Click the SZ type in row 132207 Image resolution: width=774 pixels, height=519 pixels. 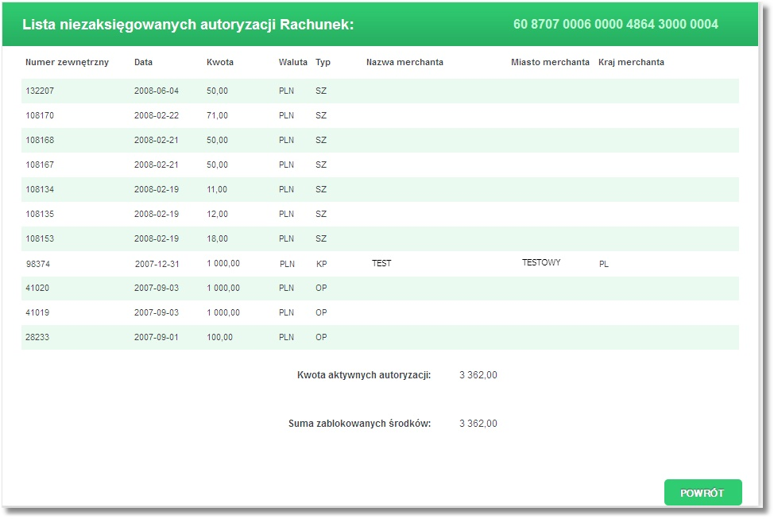[321, 91]
